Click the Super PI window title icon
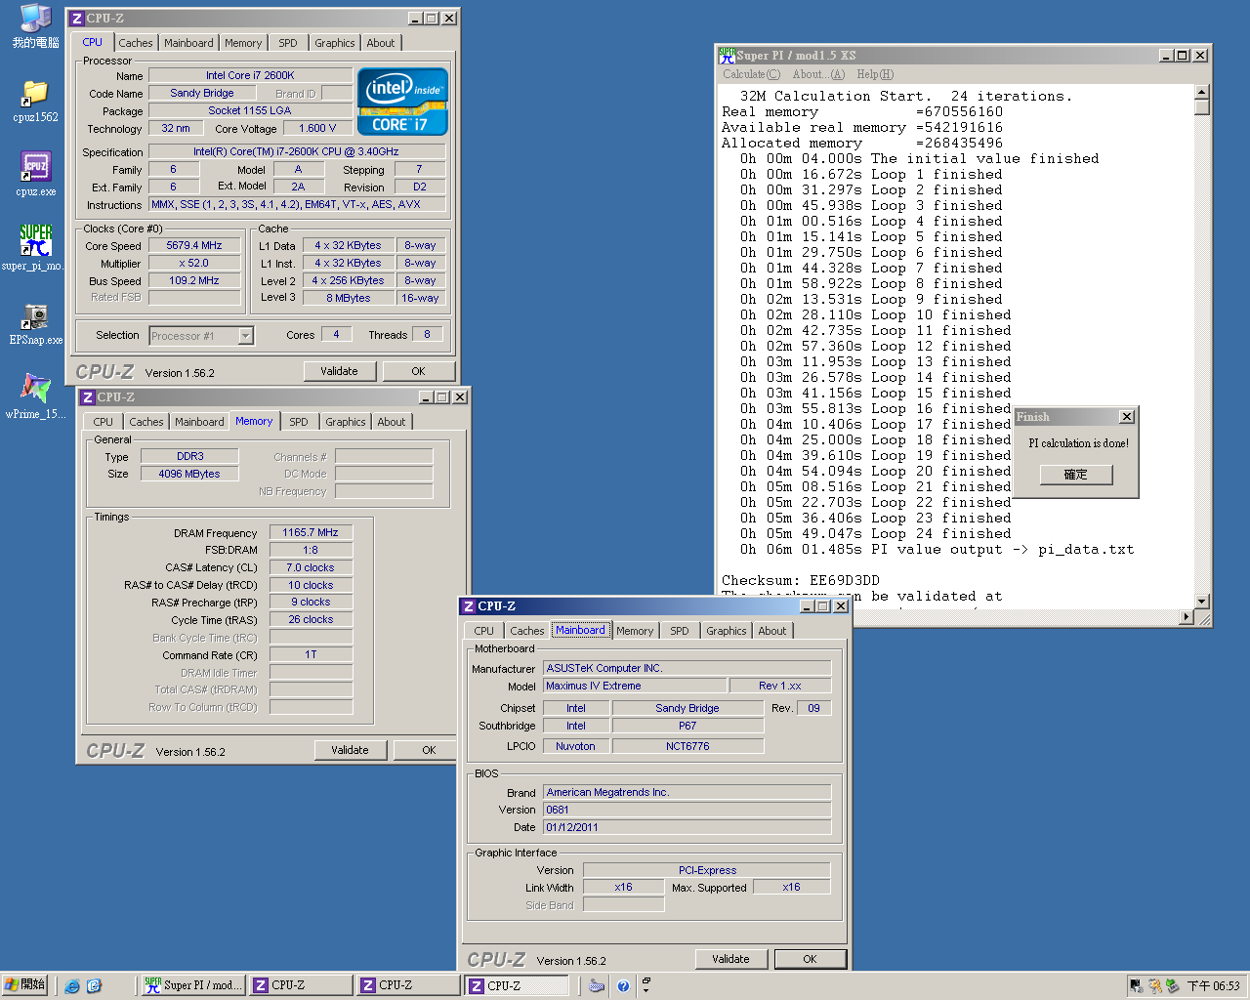 (727, 56)
